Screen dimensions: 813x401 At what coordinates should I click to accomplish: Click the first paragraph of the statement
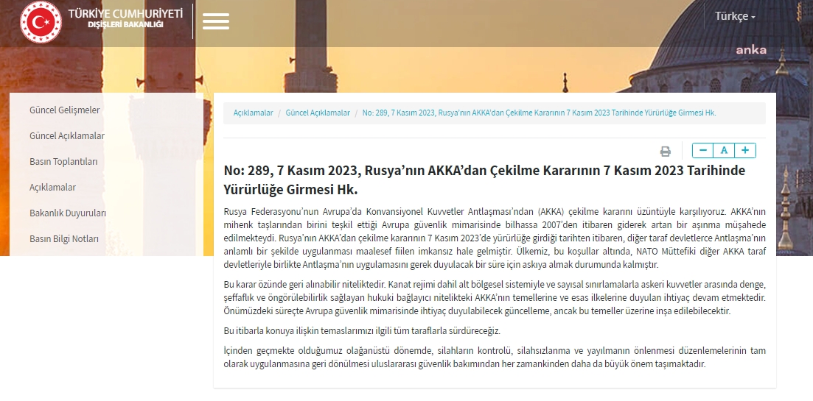click(x=495, y=238)
